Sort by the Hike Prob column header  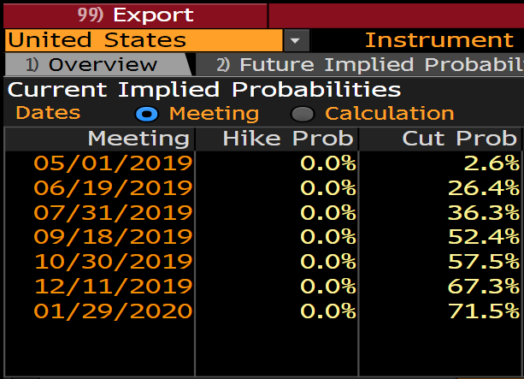point(287,139)
